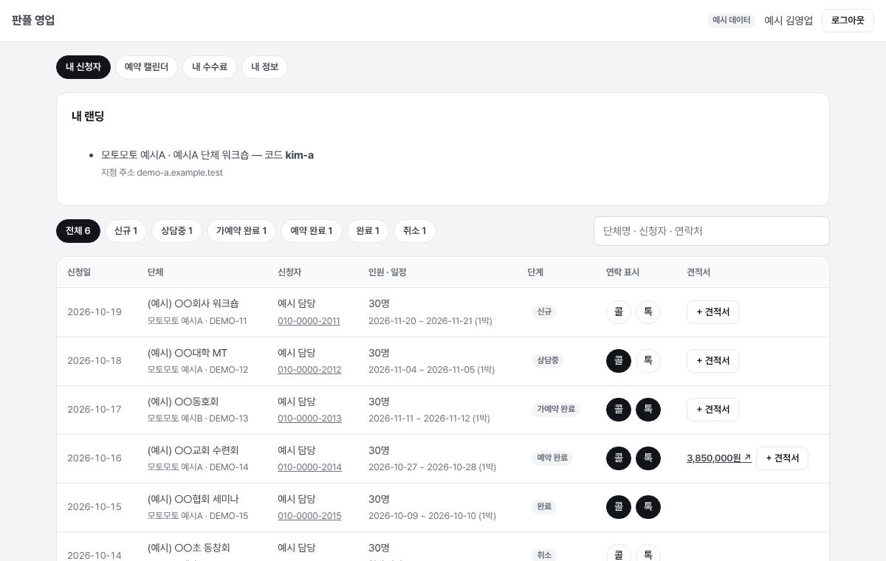Toggle 콜 contact mark for ○○교회 수련회
886x561 pixels.
[x=619, y=458]
